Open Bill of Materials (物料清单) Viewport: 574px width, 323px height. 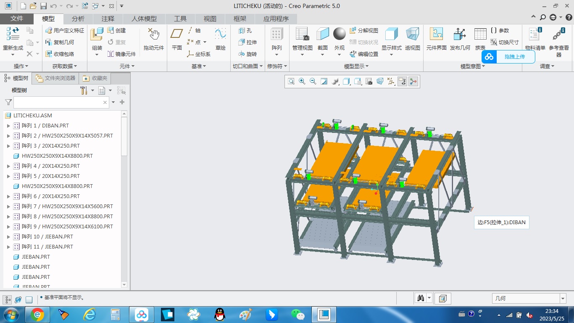[x=535, y=40]
